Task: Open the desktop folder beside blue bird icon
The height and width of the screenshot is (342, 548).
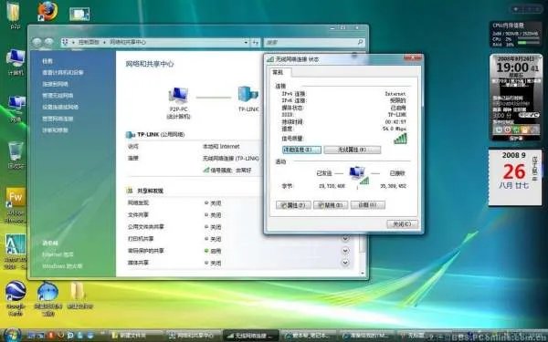Action: tap(79, 295)
